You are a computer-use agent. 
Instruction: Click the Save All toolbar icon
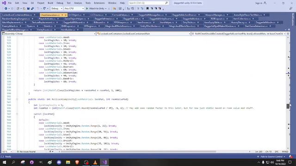(32, 8)
